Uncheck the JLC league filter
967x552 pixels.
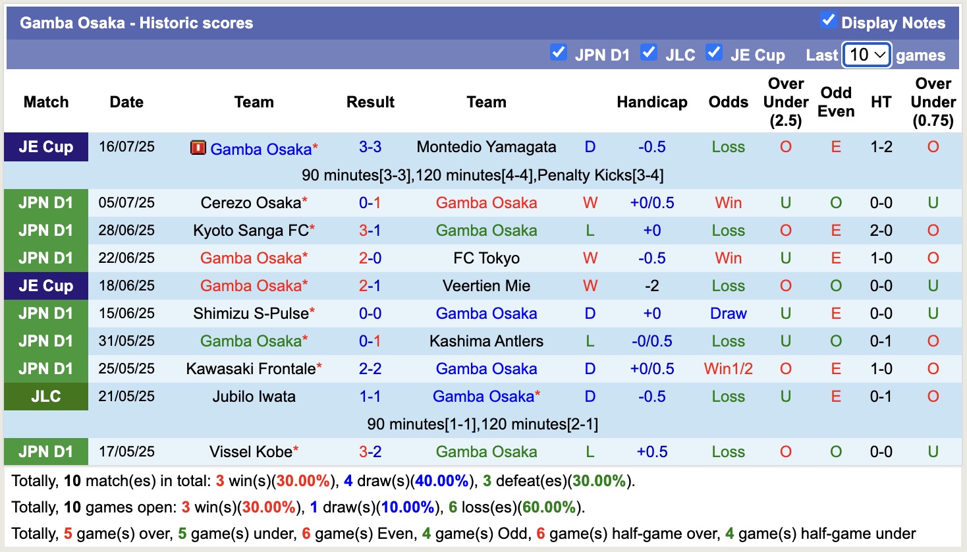coord(649,52)
